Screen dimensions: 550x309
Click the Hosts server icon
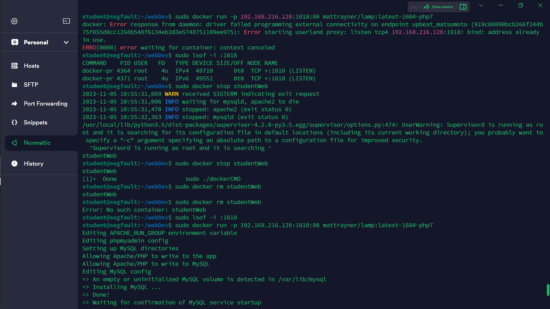pyautogui.click(x=14, y=66)
